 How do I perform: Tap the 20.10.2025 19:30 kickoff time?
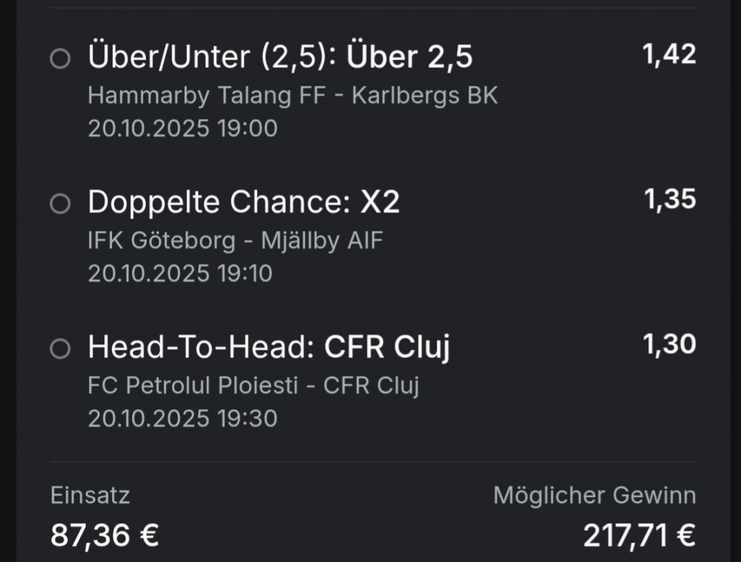(x=182, y=418)
